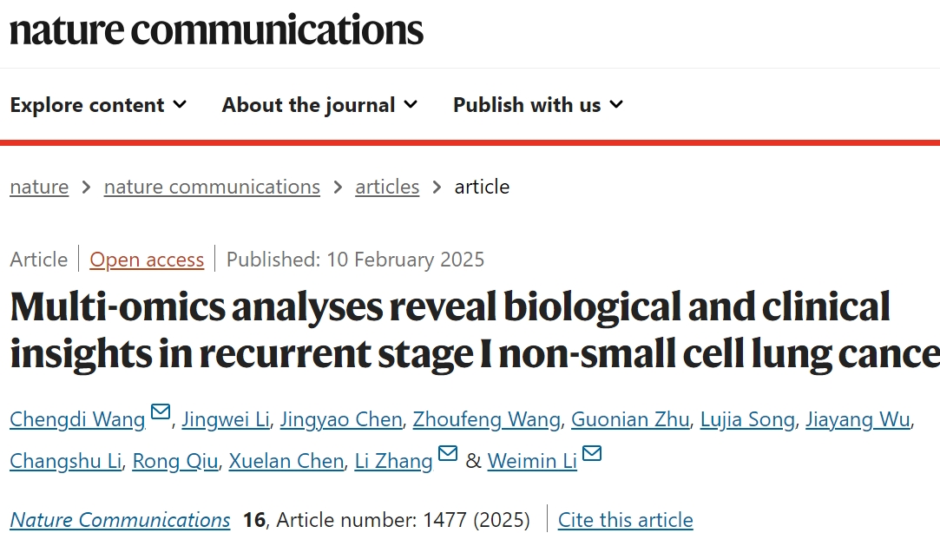Click the italic Nature Communications journal link

tap(120, 520)
